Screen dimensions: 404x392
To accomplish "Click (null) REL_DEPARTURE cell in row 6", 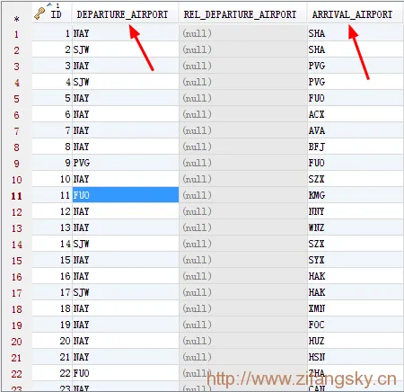I will pos(243,114).
